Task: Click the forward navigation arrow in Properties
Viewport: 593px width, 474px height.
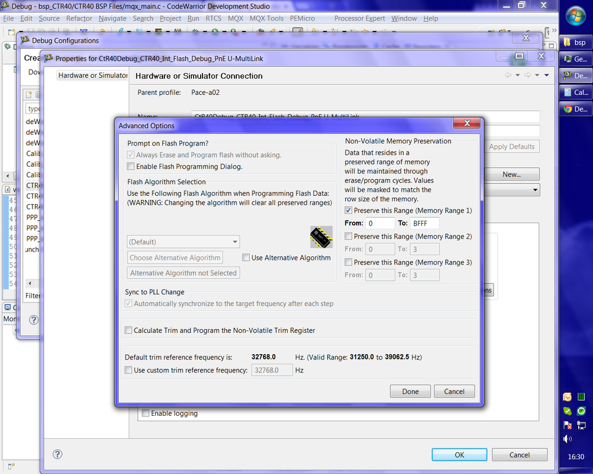Action: 527,75
